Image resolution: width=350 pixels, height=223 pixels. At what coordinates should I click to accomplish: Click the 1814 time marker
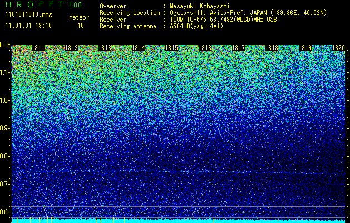(x=138, y=48)
